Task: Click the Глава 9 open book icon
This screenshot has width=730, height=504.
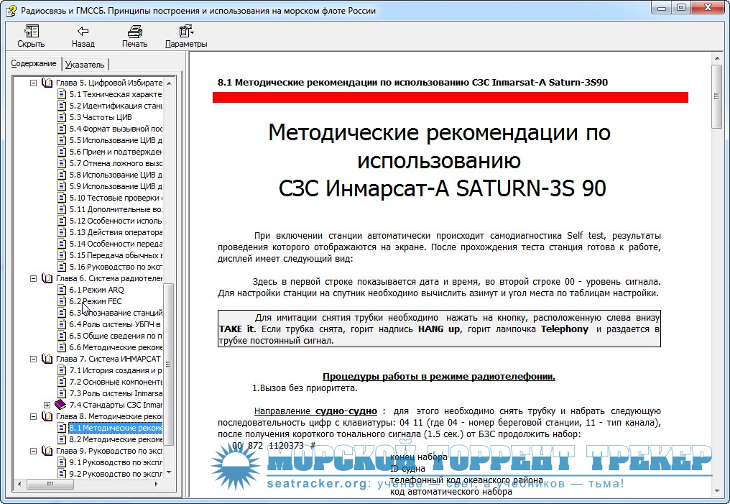Action: pyautogui.click(x=47, y=451)
